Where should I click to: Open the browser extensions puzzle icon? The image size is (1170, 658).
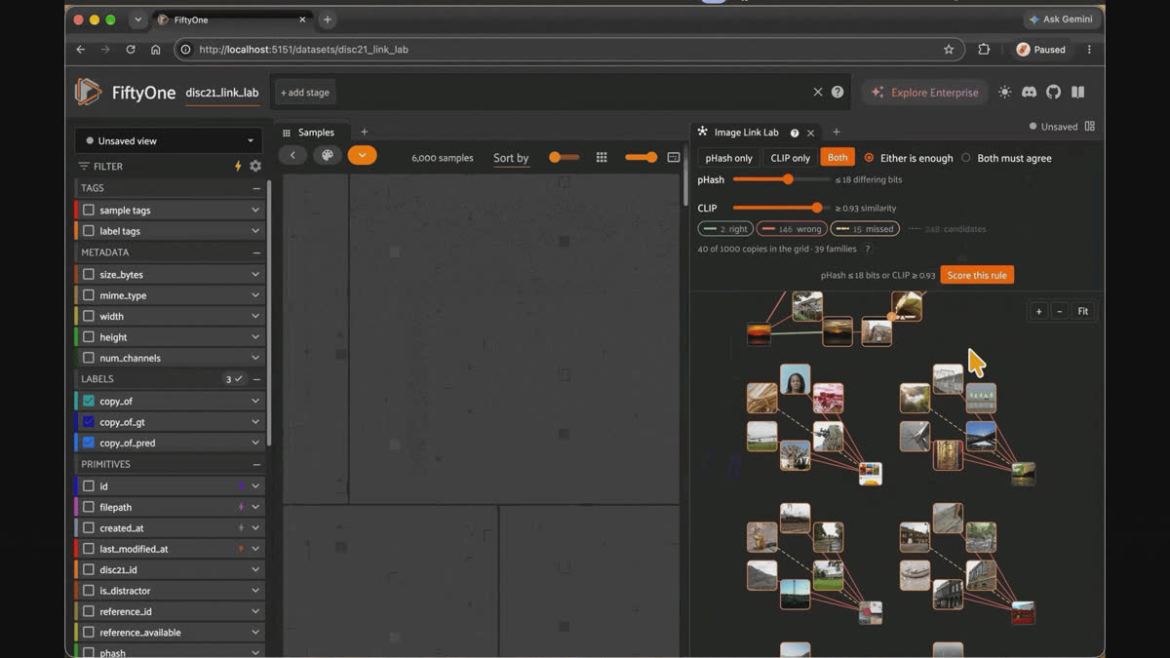(984, 49)
